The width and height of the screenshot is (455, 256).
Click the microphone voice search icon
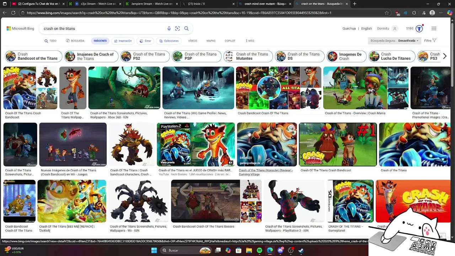tap(169, 28)
